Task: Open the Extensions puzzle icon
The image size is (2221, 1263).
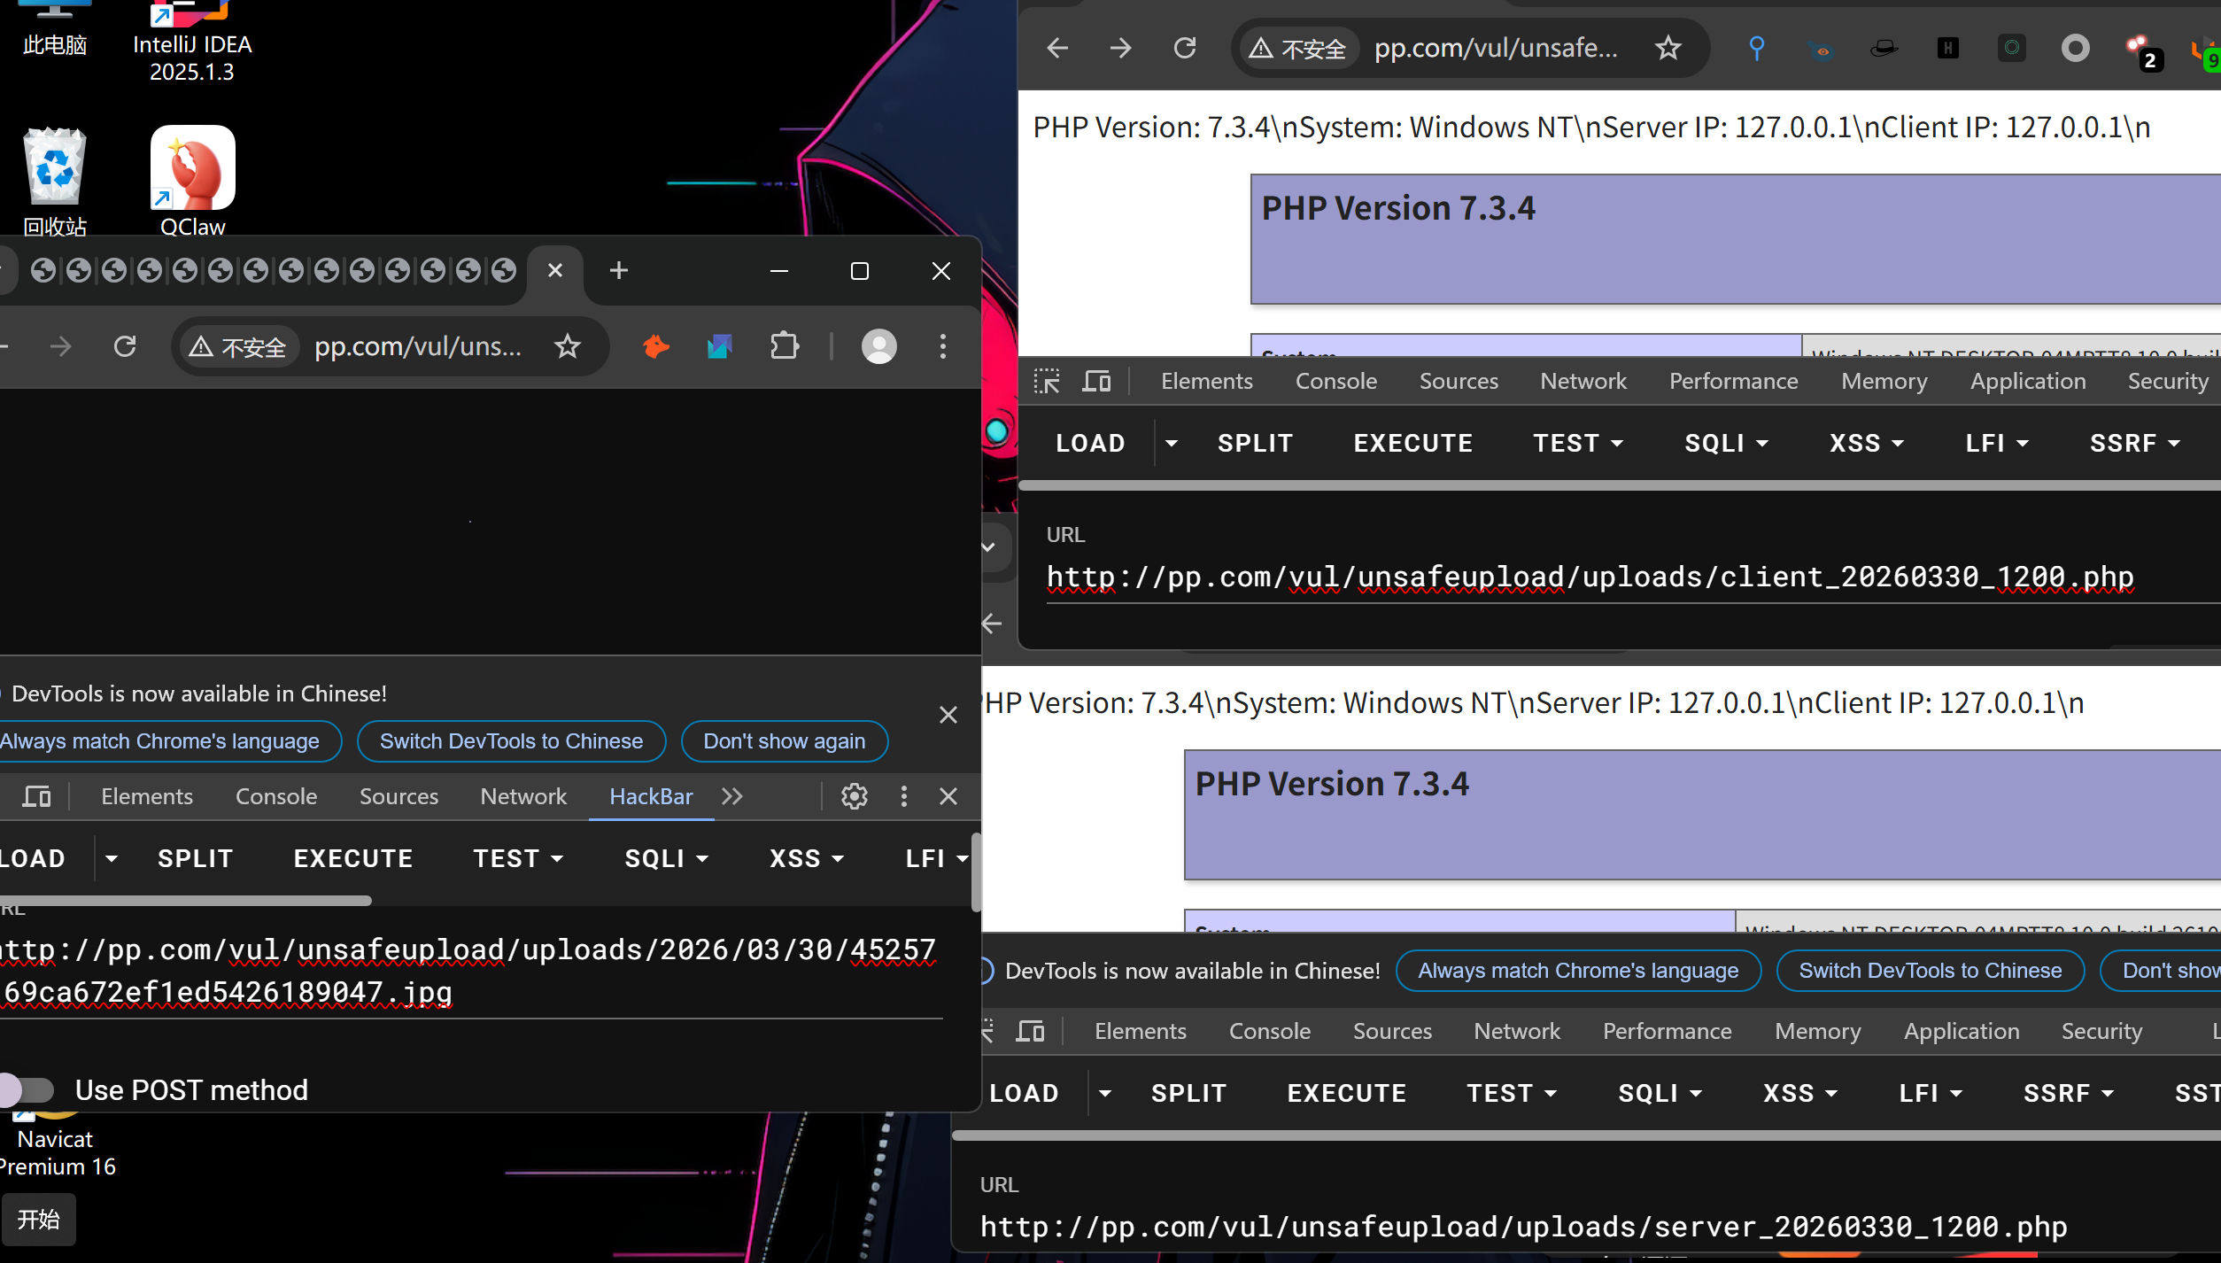Action: click(785, 346)
